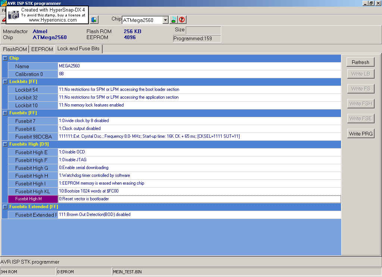The width and height of the screenshot is (382, 277).
Task: Select the Calibration 0 value 8B
Action: 199,74
